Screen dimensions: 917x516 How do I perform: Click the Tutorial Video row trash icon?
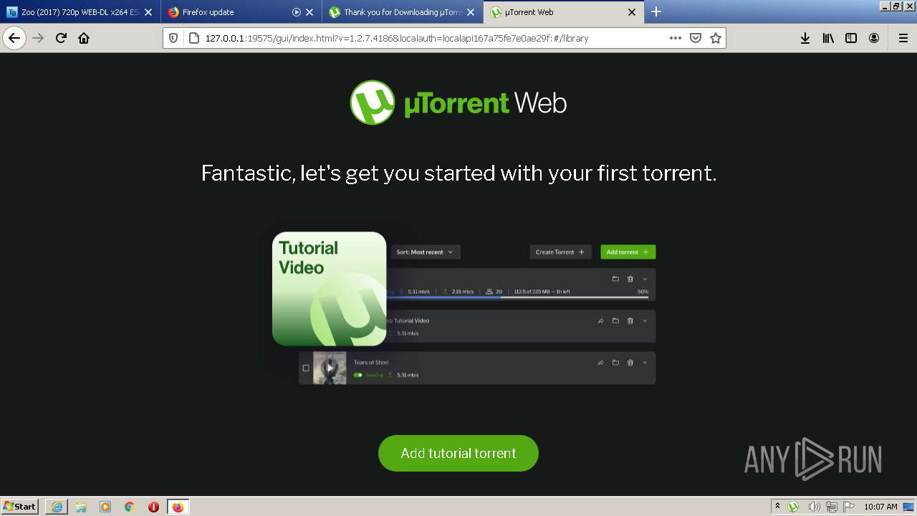(630, 321)
